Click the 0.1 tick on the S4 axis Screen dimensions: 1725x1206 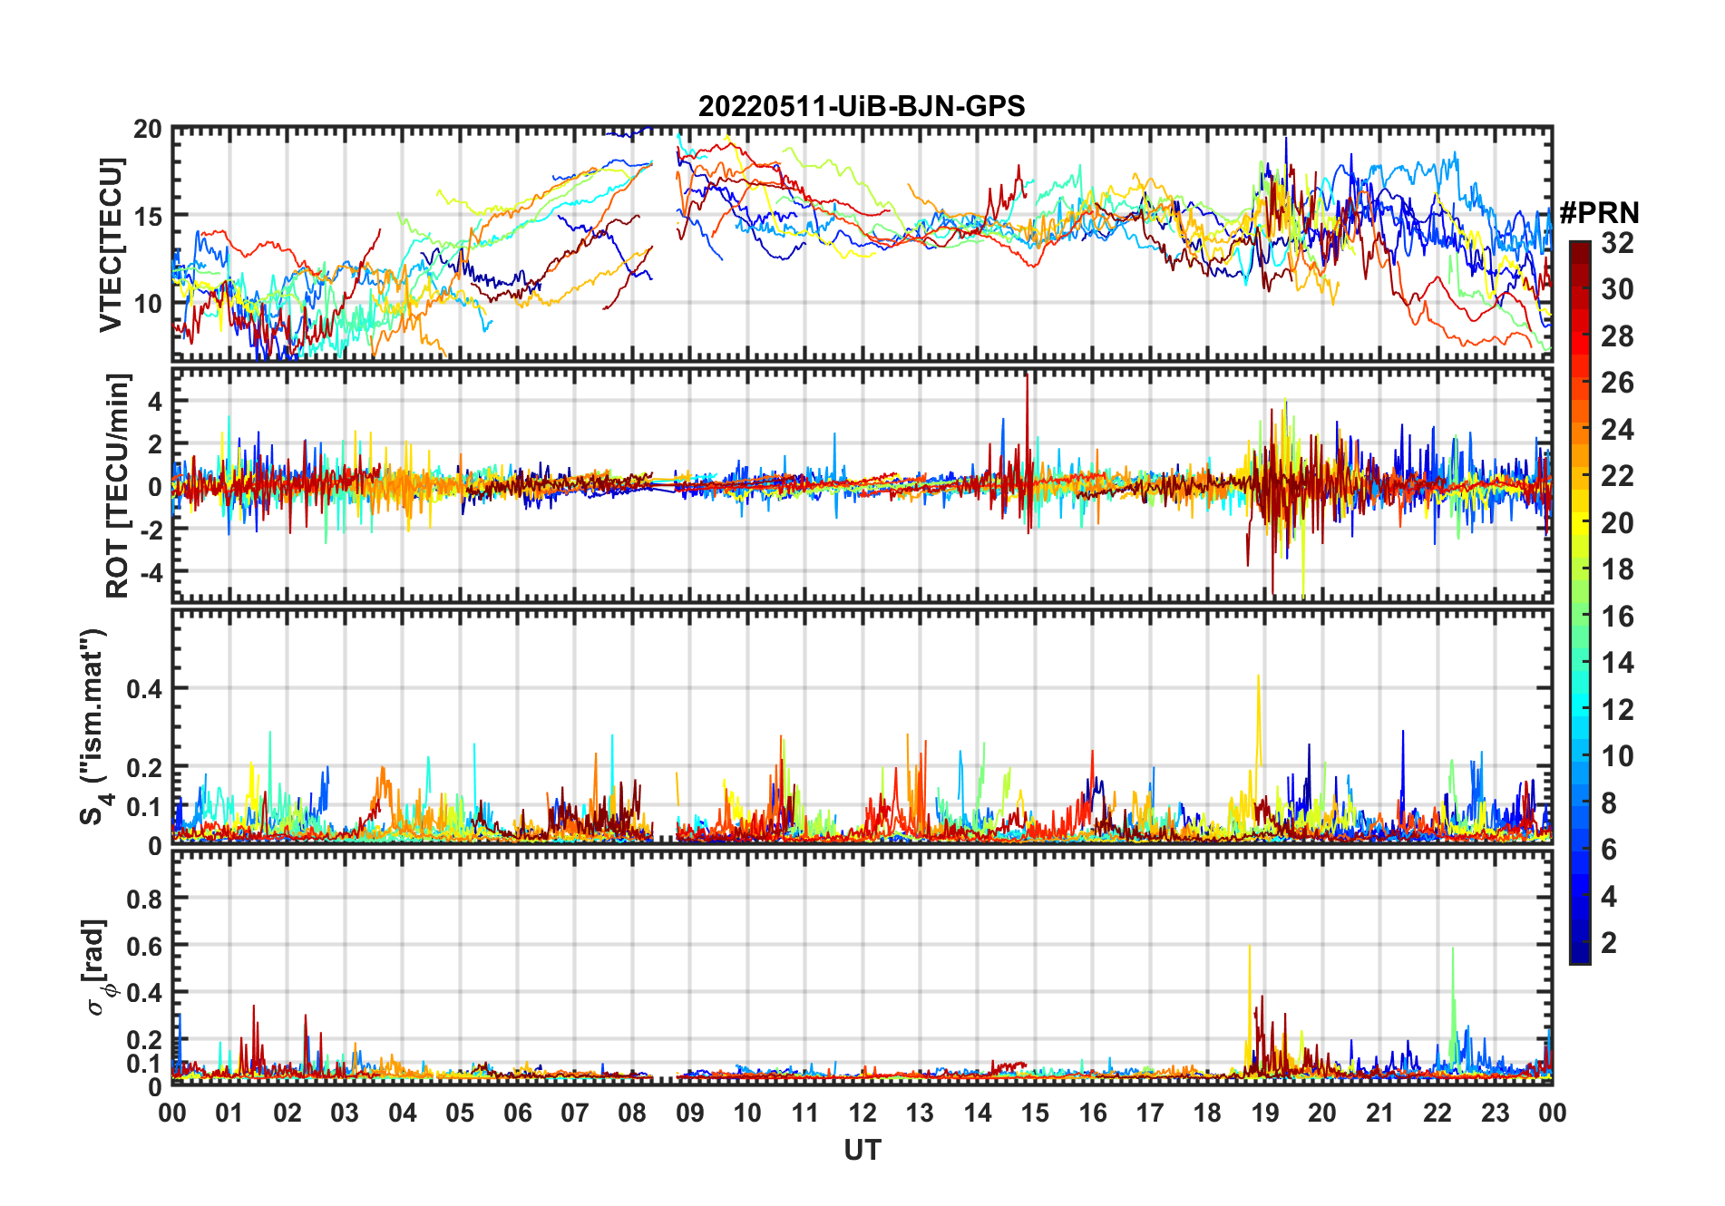[x=144, y=807]
